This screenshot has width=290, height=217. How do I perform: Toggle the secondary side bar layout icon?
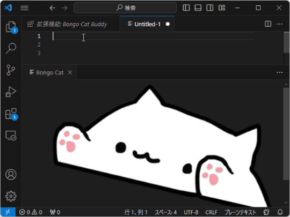point(210,8)
